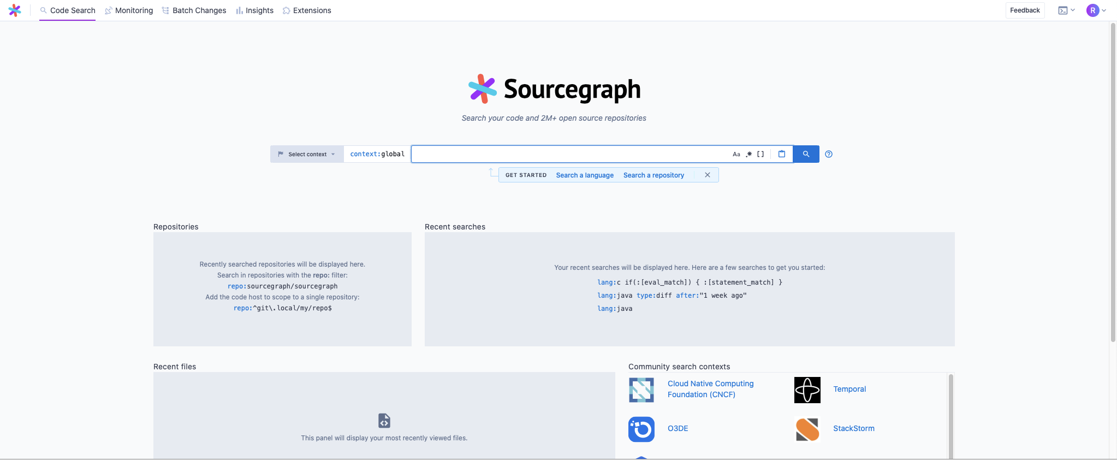The image size is (1117, 460).
Task: Click Search a repository link
Action: point(653,175)
